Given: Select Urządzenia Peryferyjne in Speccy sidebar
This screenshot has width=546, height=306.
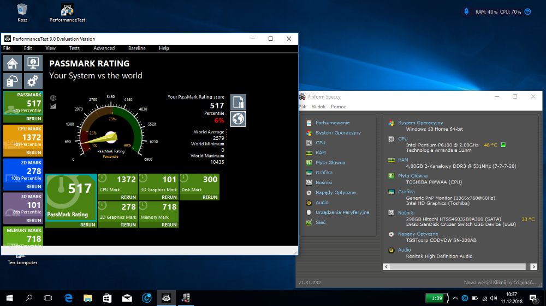Looking at the screenshot, I should point(342,212).
